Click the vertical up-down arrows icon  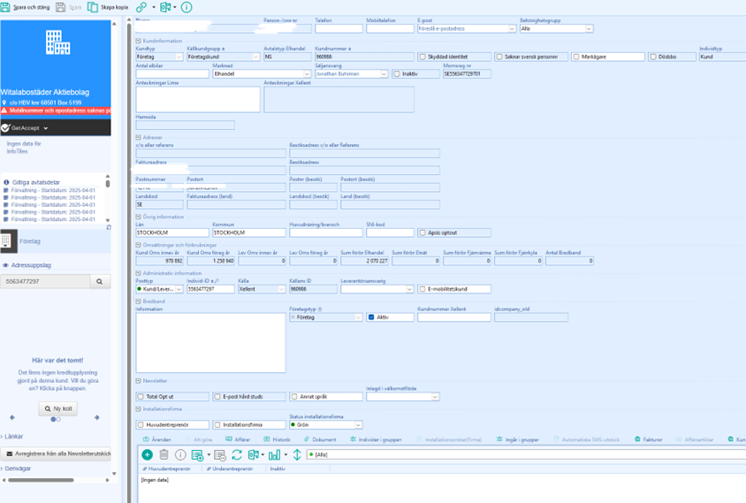click(x=296, y=454)
